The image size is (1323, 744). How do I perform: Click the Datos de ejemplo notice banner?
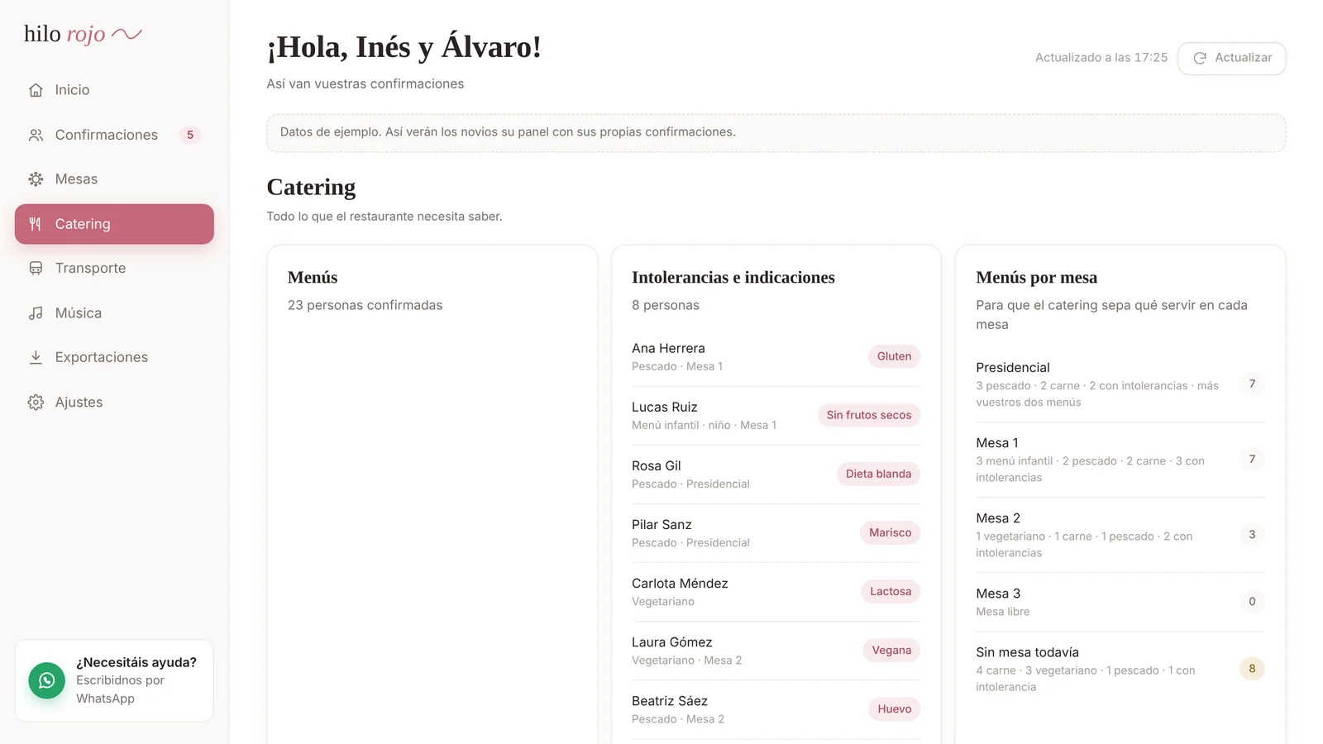coord(776,132)
